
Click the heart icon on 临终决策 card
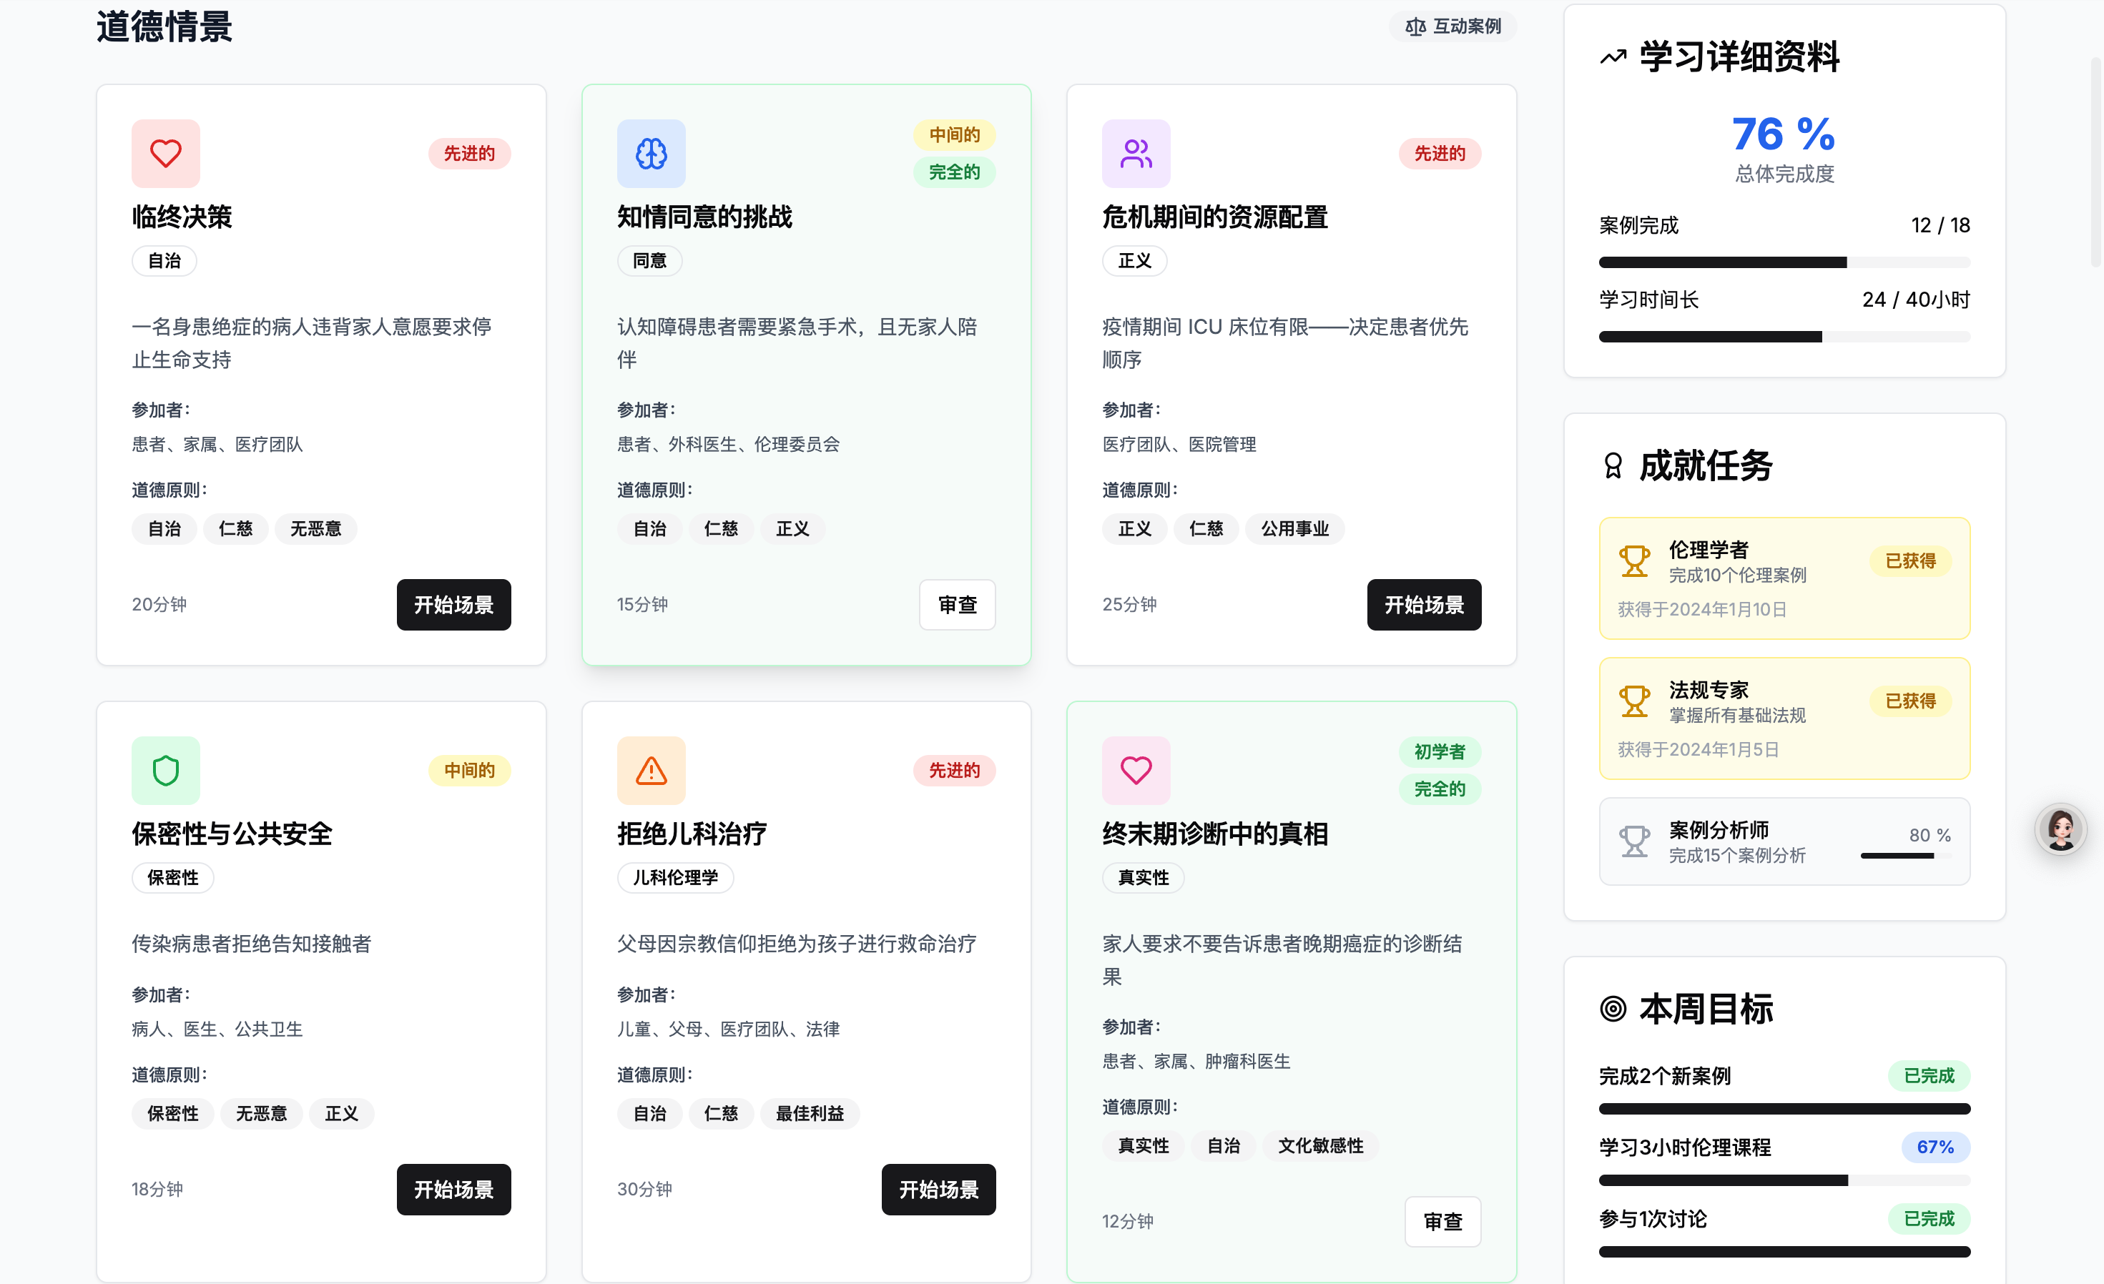pyautogui.click(x=166, y=154)
